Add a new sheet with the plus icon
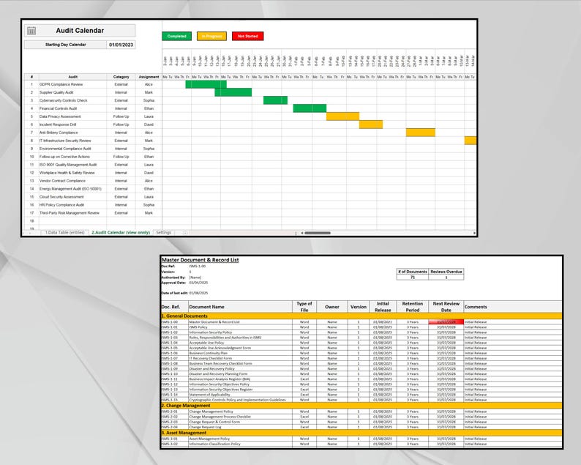 click(x=185, y=233)
